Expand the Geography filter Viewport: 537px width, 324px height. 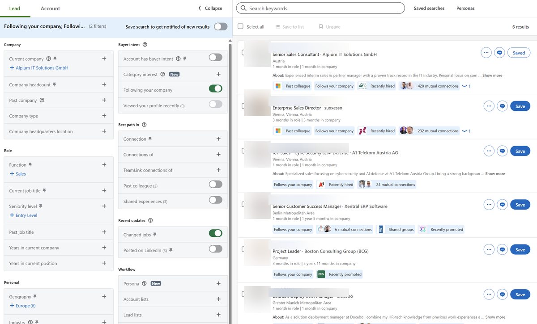[104, 296]
